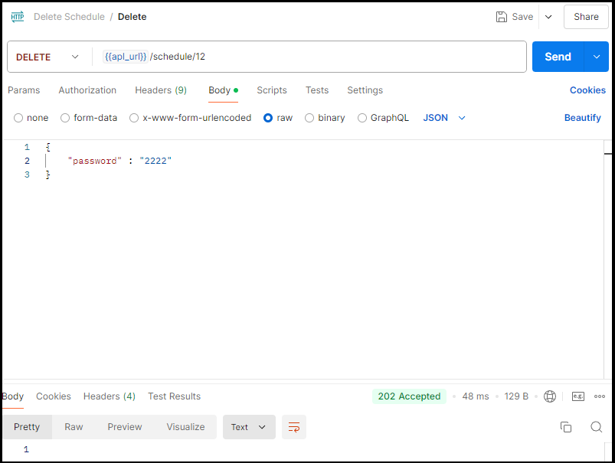Switch response view to Raw
The width and height of the screenshot is (615, 463).
tap(74, 427)
